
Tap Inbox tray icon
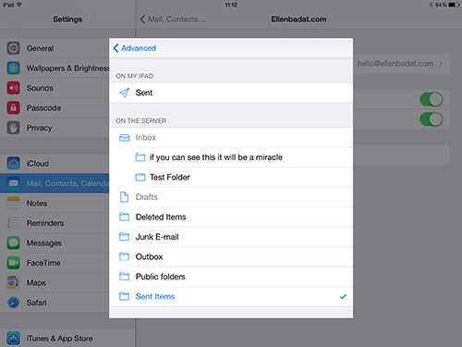(125, 138)
